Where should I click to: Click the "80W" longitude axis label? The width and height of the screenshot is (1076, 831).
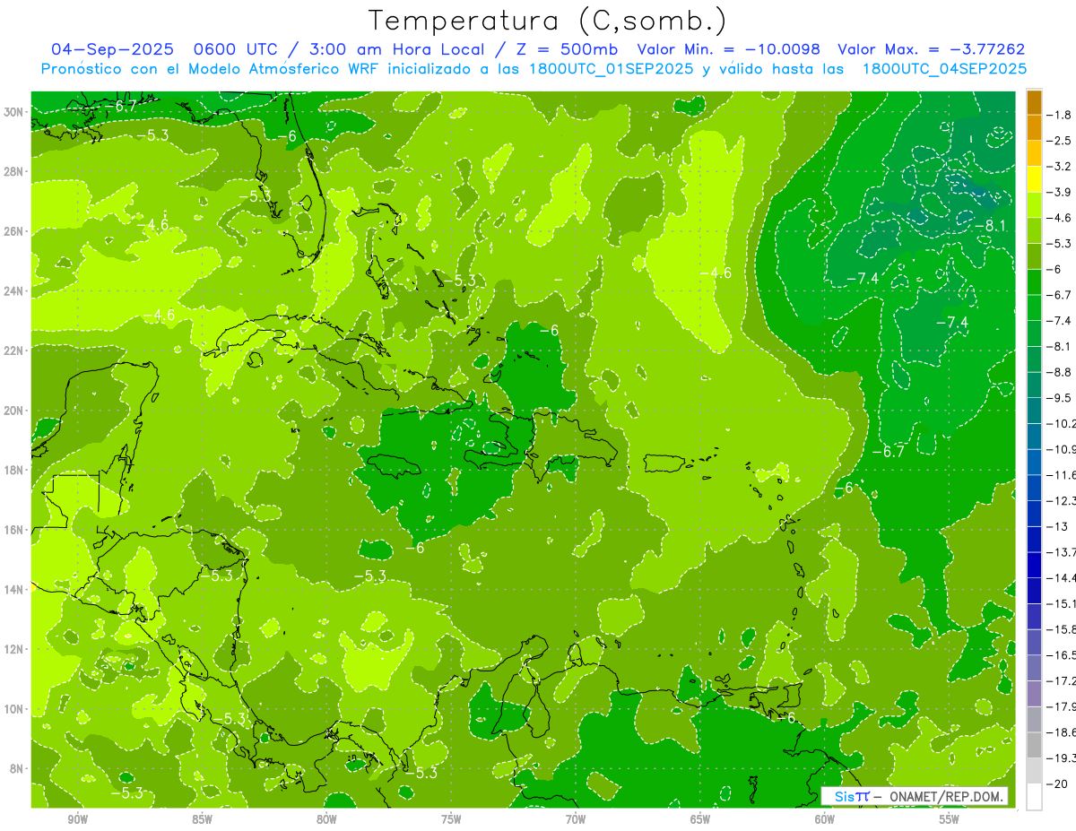point(326,818)
